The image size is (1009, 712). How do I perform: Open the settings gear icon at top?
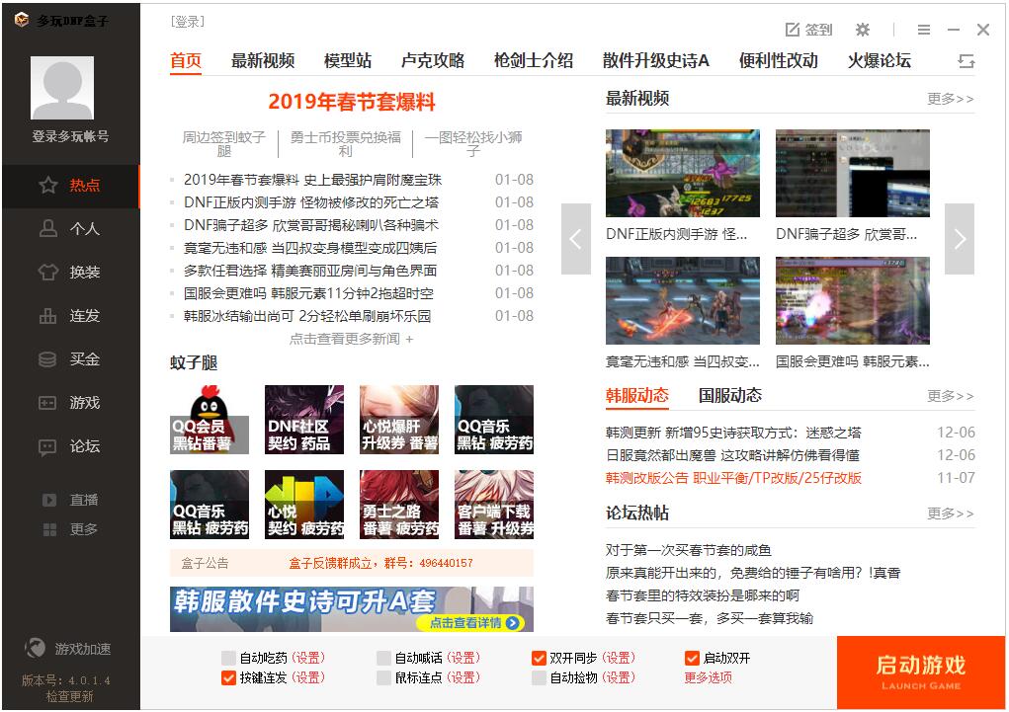click(x=862, y=30)
